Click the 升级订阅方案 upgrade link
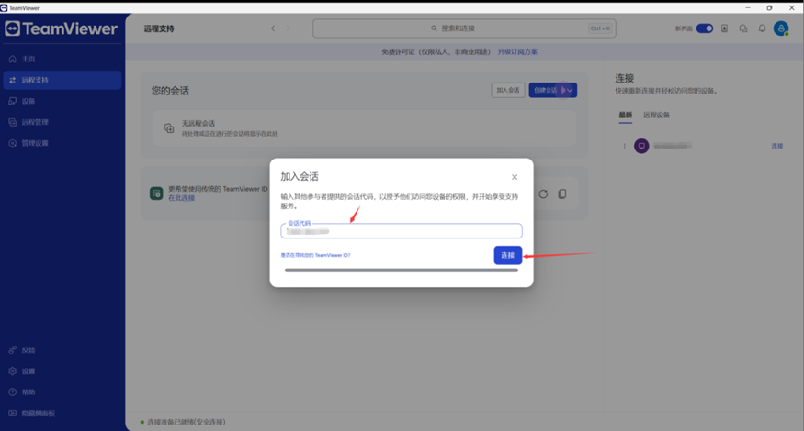The image size is (804, 431). pos(517,51)
